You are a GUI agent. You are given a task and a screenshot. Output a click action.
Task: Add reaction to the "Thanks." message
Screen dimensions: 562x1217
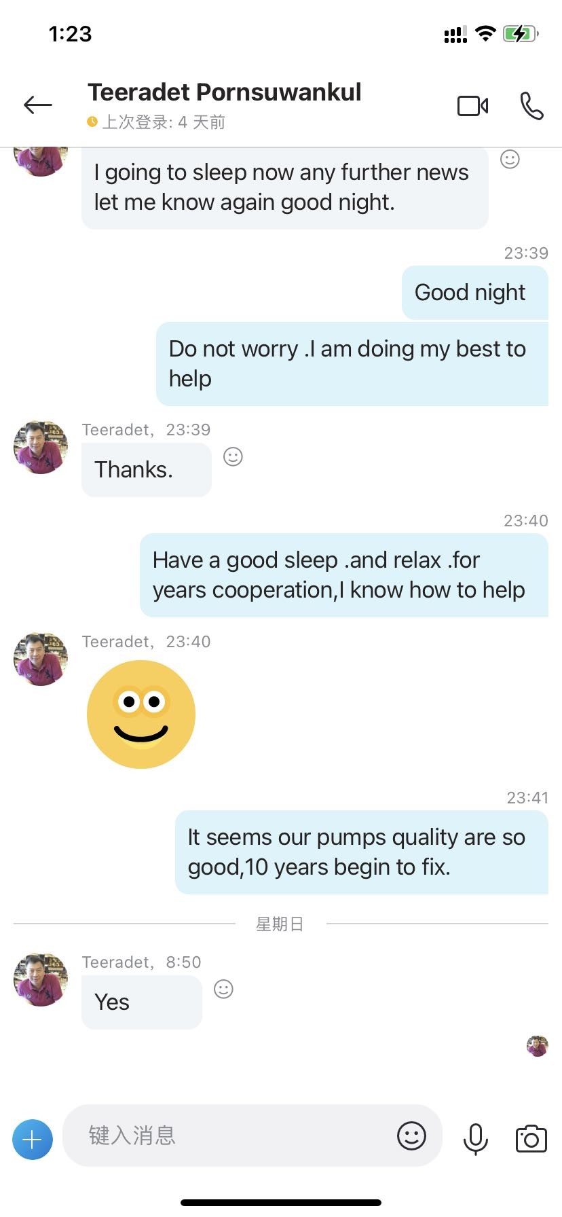[233, 456]
